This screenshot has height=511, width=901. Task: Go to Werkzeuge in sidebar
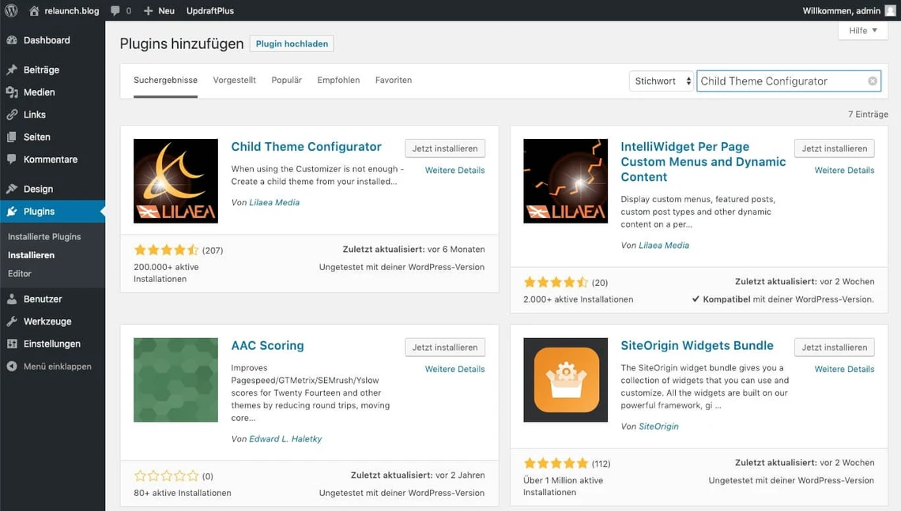(47, 321)
